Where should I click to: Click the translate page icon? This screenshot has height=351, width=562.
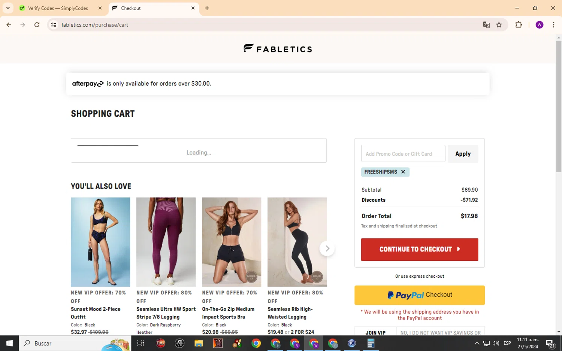(486, 25)
